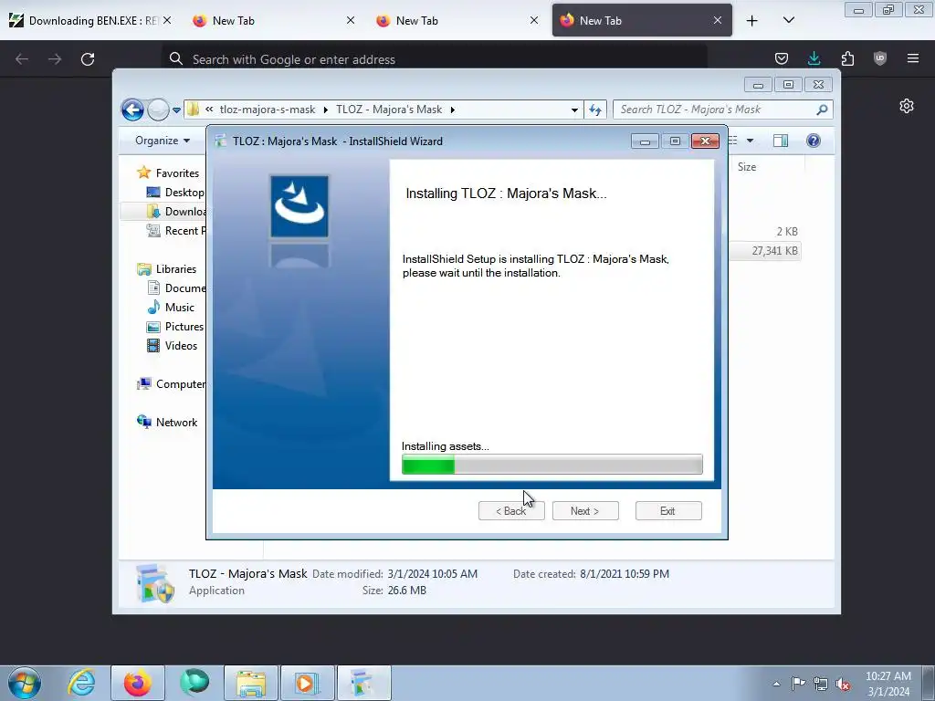Click the muted volume tray icon
The height and width of the screenshot is (701, 935).
click(x=843, y=684)
